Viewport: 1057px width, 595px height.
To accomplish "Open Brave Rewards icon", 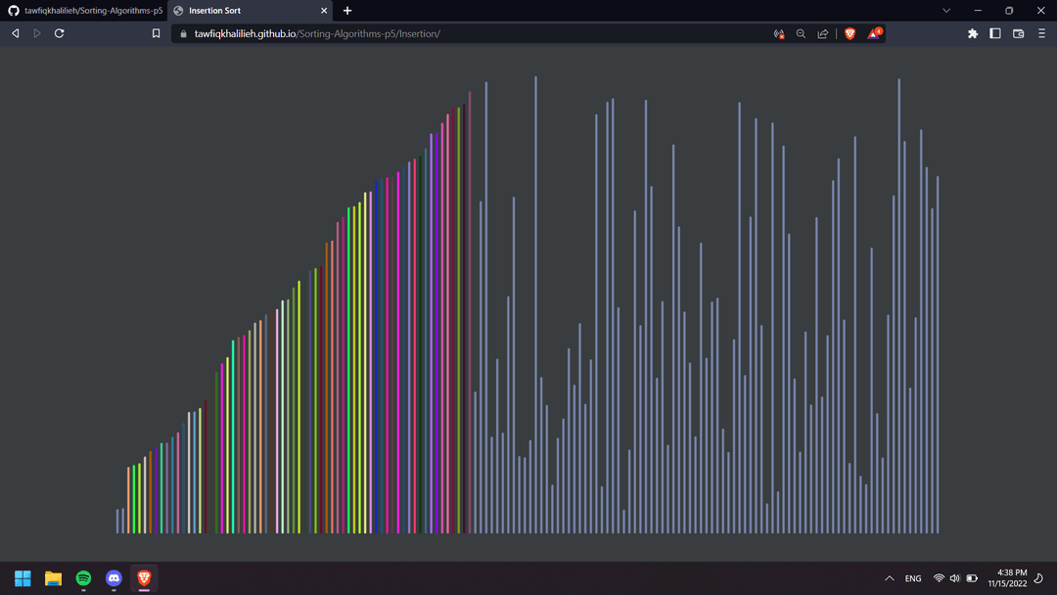I will click(874, 33).
